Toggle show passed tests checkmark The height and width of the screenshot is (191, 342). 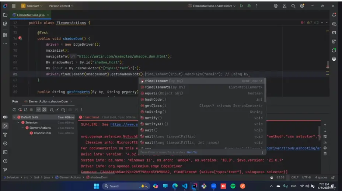(x=38, y=110)
